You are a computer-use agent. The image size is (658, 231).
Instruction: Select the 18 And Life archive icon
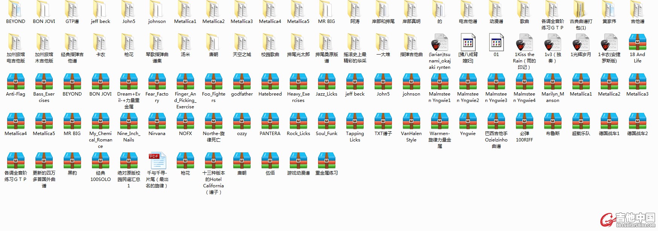[x=638, y=42]
